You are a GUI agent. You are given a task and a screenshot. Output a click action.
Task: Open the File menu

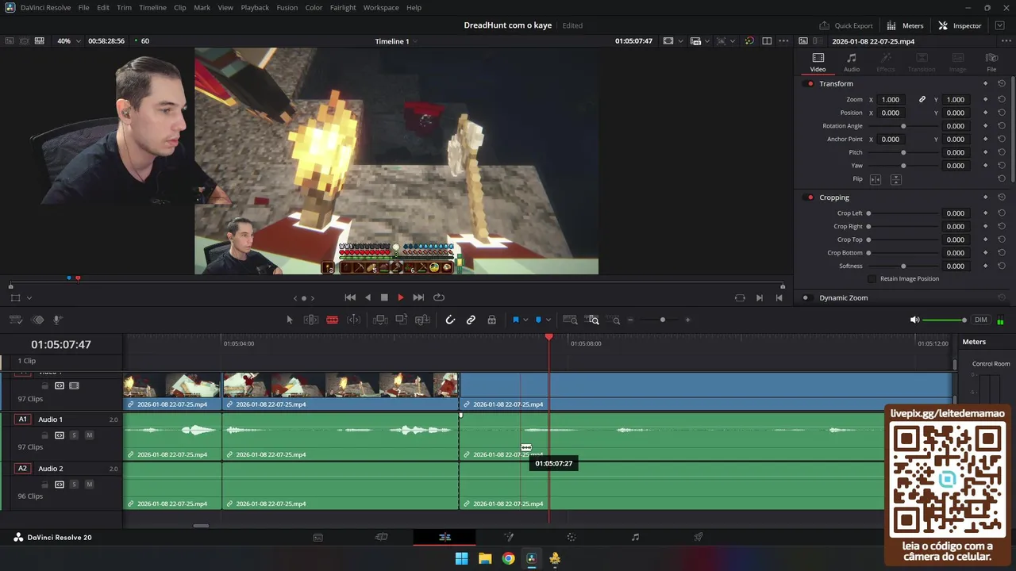pyautogui.click(x=84, y=7)
